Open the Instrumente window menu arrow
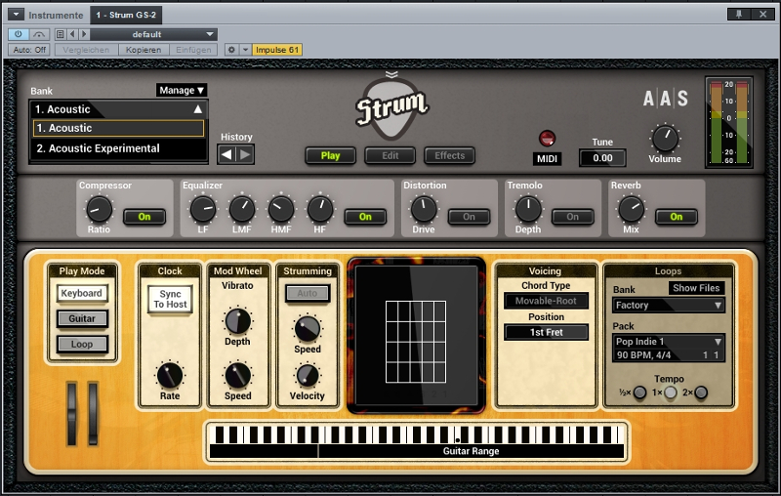 16,15
